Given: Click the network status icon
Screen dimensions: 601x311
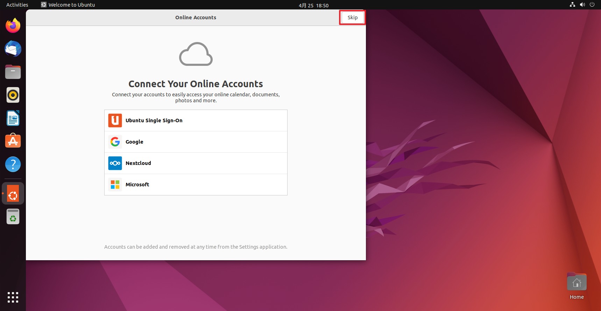Looking at the screenshot, I should pyautogui.click(x=572, y=5).
